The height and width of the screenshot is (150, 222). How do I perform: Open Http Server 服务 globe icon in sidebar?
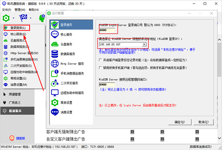(x=55, y=64)
